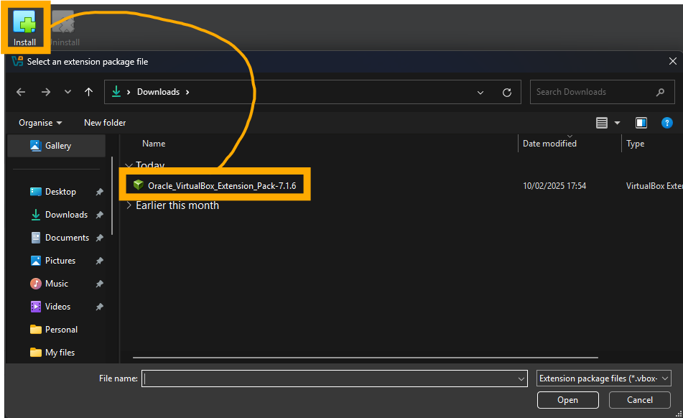Select the Oracle_VirtualBox_Extension_Pack-7.1.6 file icon
The image size is (683, 418).
[138, 185]
